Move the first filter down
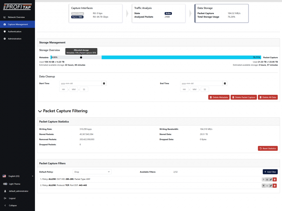This screenshot has width=282, height=211. [267, 179]
